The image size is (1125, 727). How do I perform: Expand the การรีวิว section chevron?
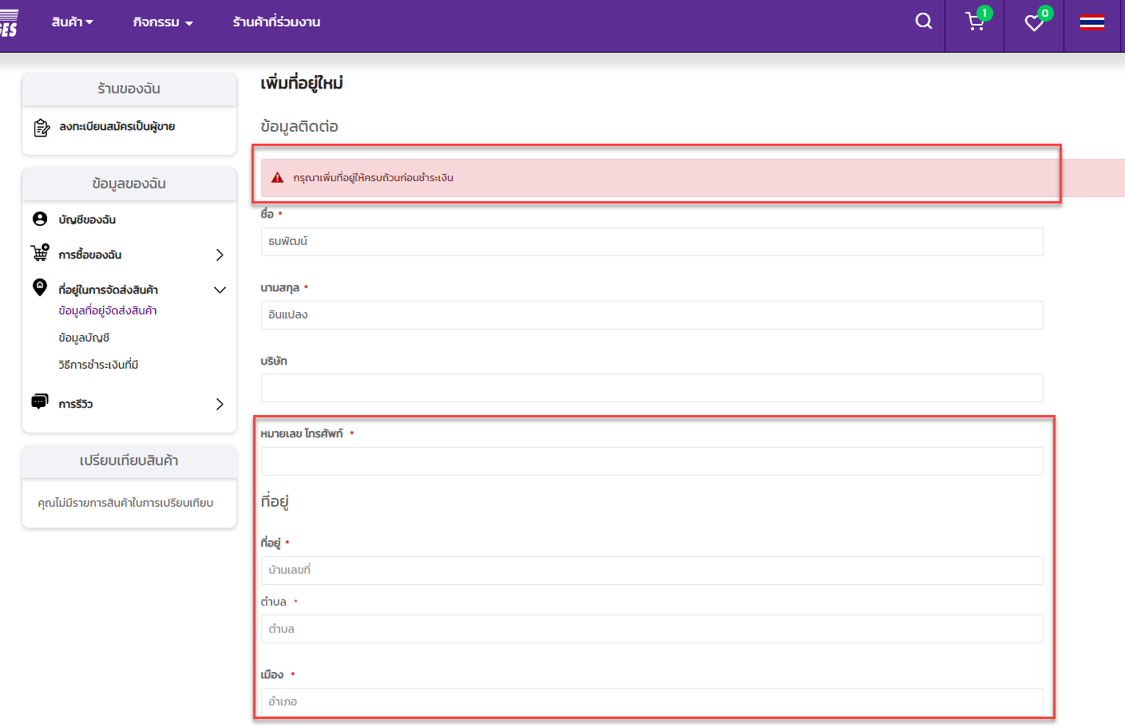coord(220,405)
